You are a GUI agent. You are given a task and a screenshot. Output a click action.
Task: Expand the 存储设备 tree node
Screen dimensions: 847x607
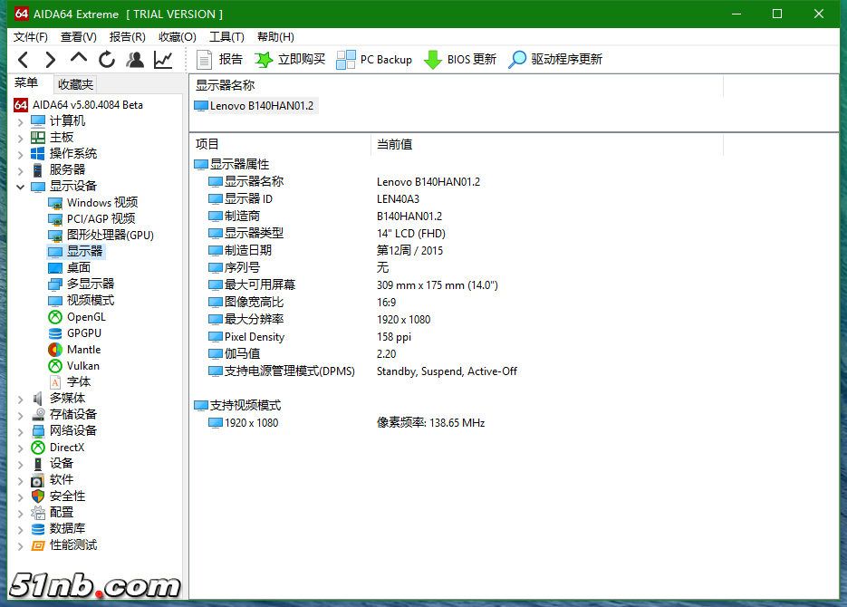coord(21,415)
